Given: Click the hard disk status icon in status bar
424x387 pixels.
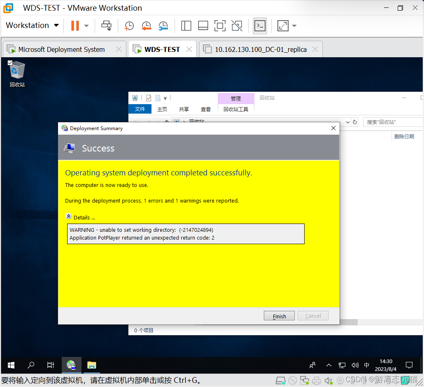Looking at the screenshot, I should [281, 380].
